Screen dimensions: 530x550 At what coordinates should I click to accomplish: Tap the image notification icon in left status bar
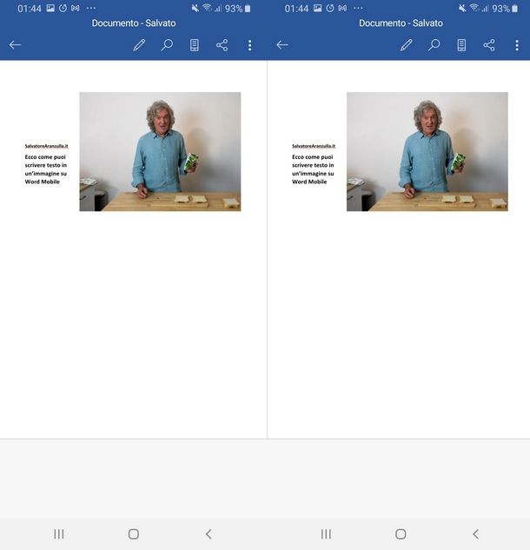coord(50,8)
